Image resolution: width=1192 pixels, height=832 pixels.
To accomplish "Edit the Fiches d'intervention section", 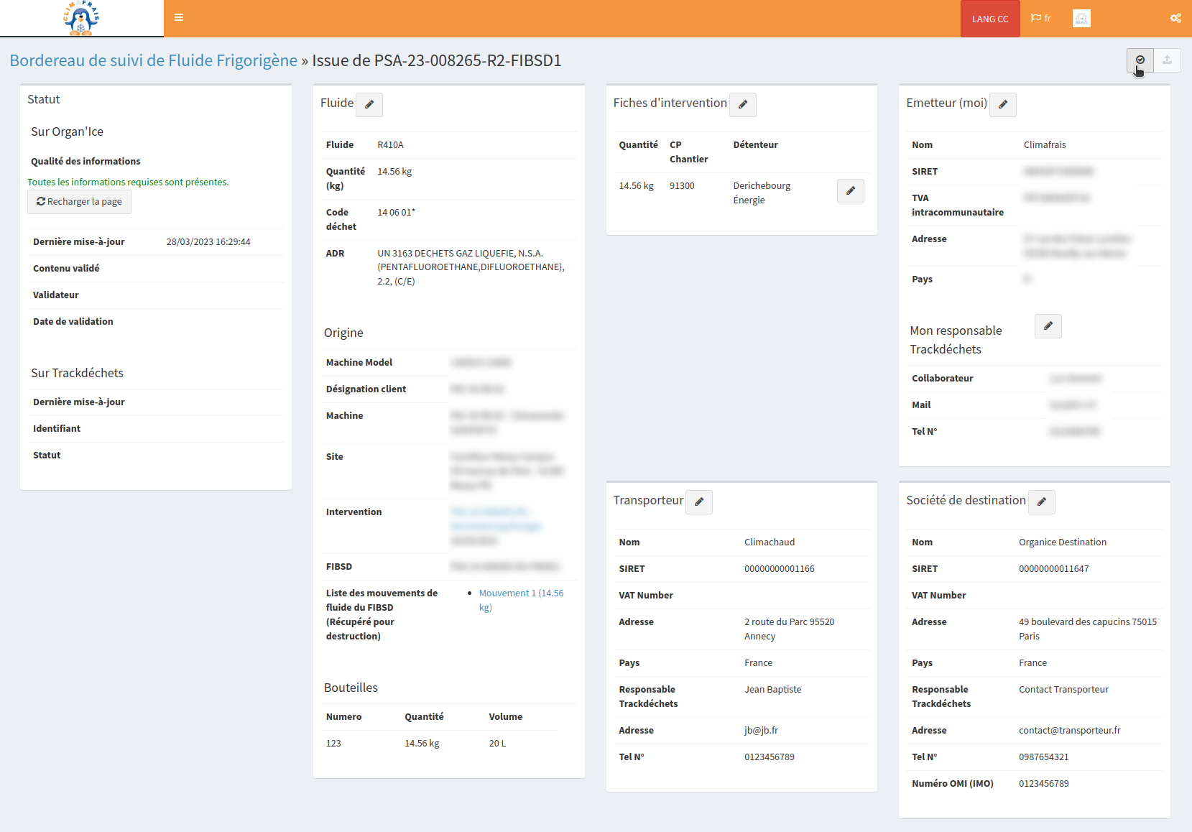I will tap(743, 105).
